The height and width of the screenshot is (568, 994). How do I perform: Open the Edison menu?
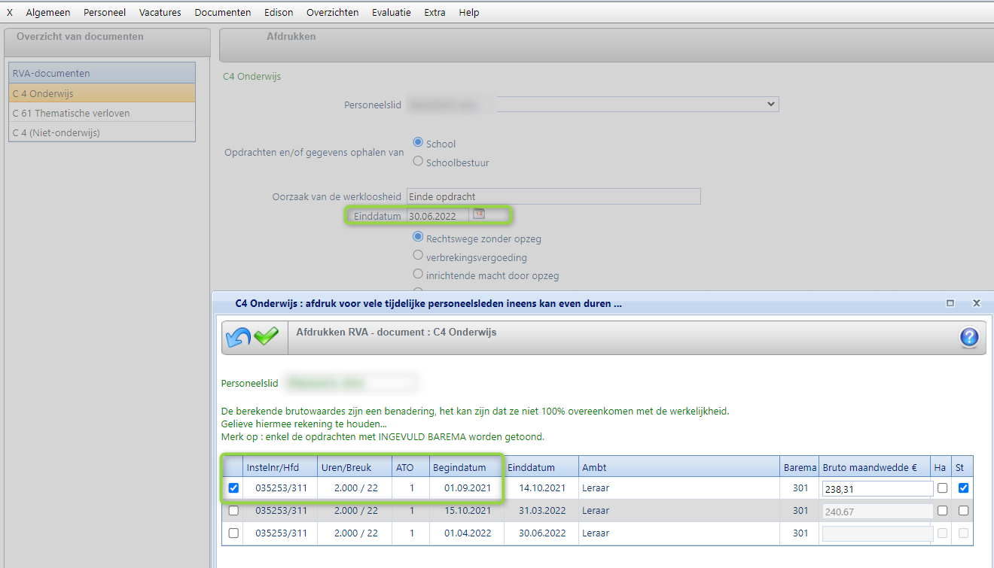coord(279,12)
